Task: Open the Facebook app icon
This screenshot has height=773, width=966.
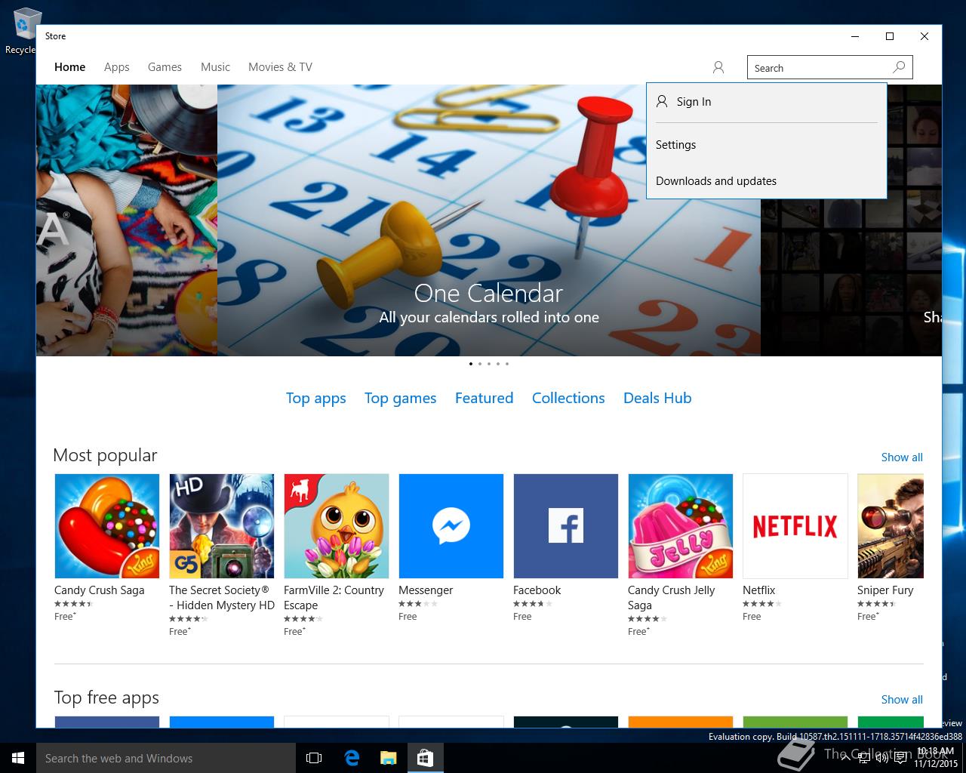Action: tap(566, 526)
